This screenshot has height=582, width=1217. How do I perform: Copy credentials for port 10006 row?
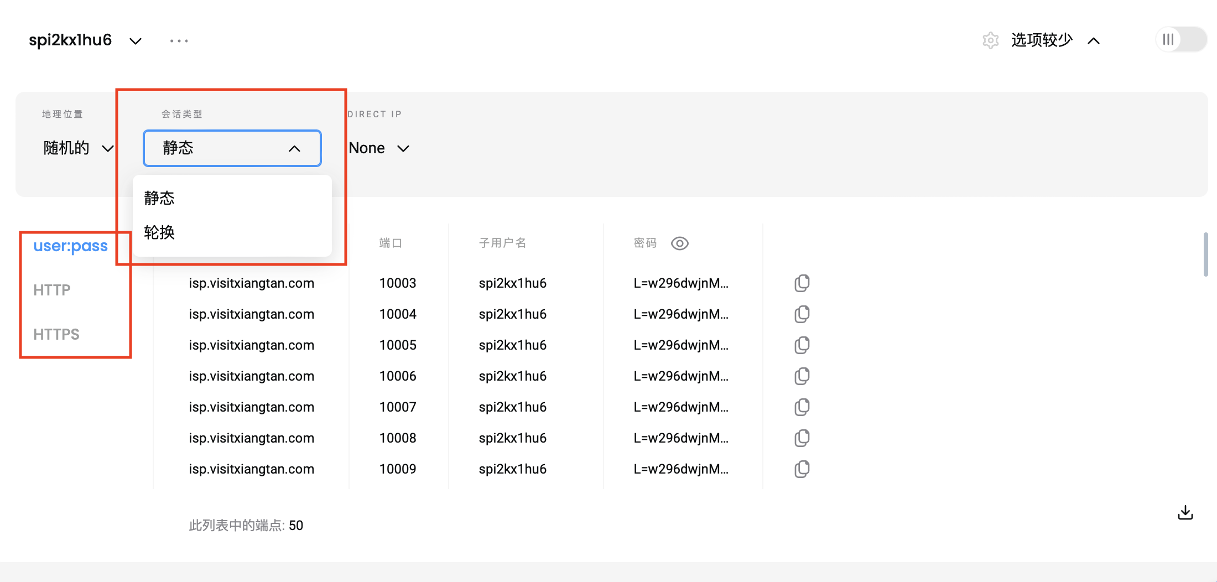tap(802, 376)
